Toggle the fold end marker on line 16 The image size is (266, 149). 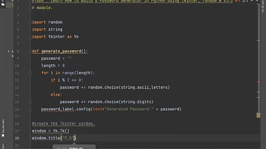coord(30,109)
